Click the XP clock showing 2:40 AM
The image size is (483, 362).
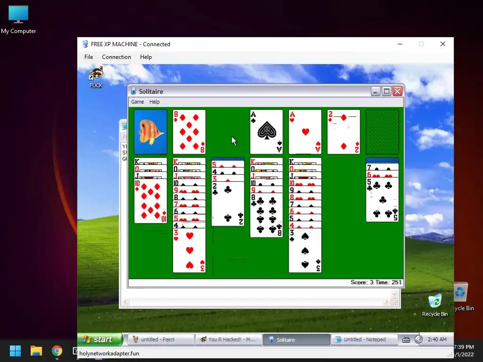[437, 339]
